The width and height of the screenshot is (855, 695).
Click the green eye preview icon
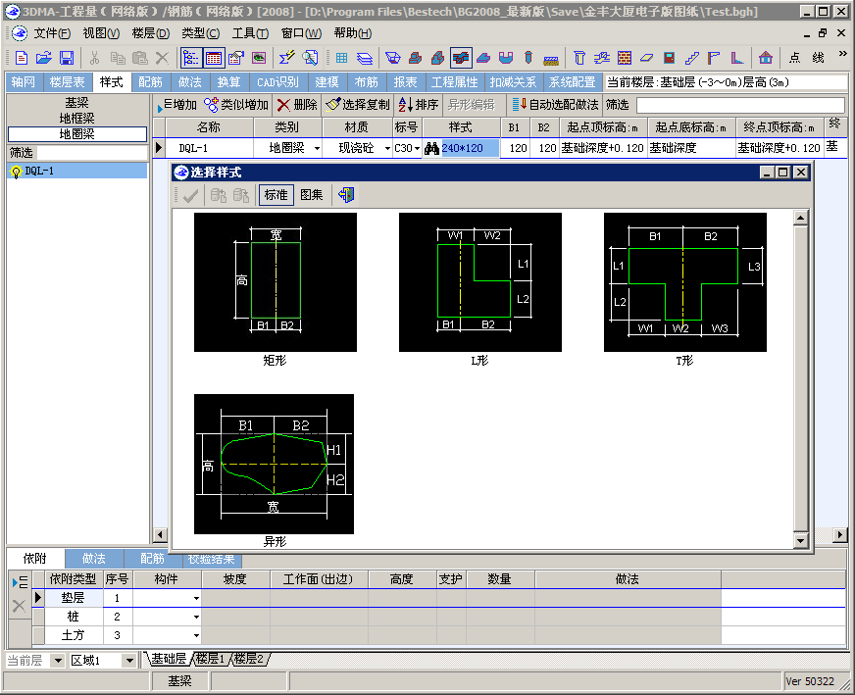(259, 58)
